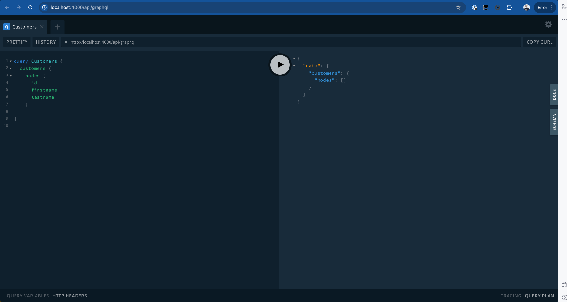The width and height of the screenshot is (567, 302).
Task: Open the SCHEMA side panel
Action: (554, 122)
